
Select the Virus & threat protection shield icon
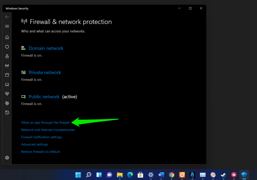point(7,47)
